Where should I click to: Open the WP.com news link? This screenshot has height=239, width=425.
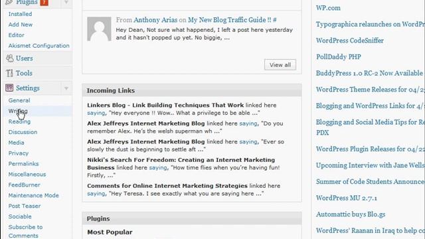pos(328,8)
